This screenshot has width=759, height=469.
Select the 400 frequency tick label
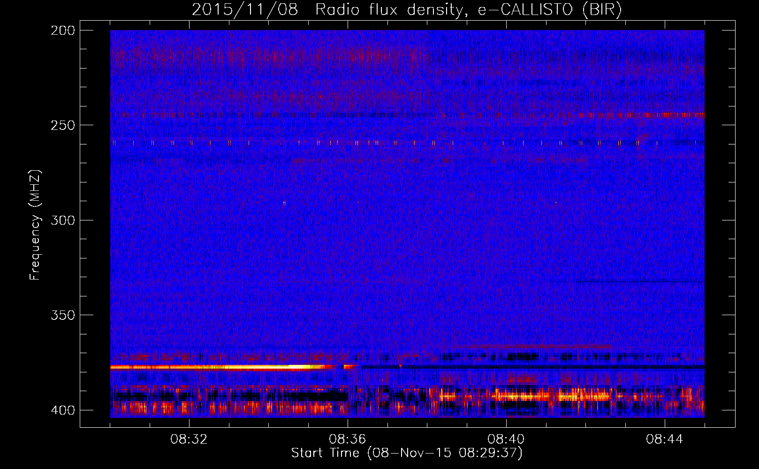pos(62,410)
